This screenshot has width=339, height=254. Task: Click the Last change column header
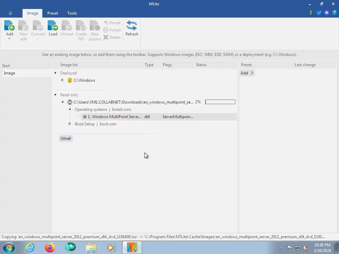(x=305, y=65)
